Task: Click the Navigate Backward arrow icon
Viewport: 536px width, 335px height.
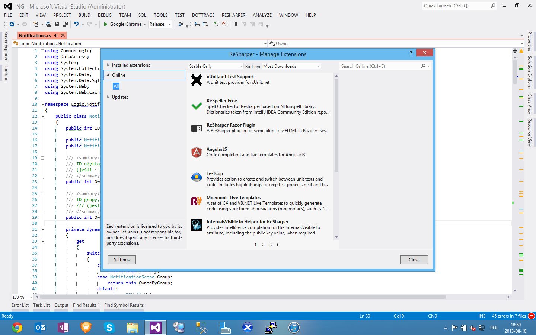Action: click(12, 24)
